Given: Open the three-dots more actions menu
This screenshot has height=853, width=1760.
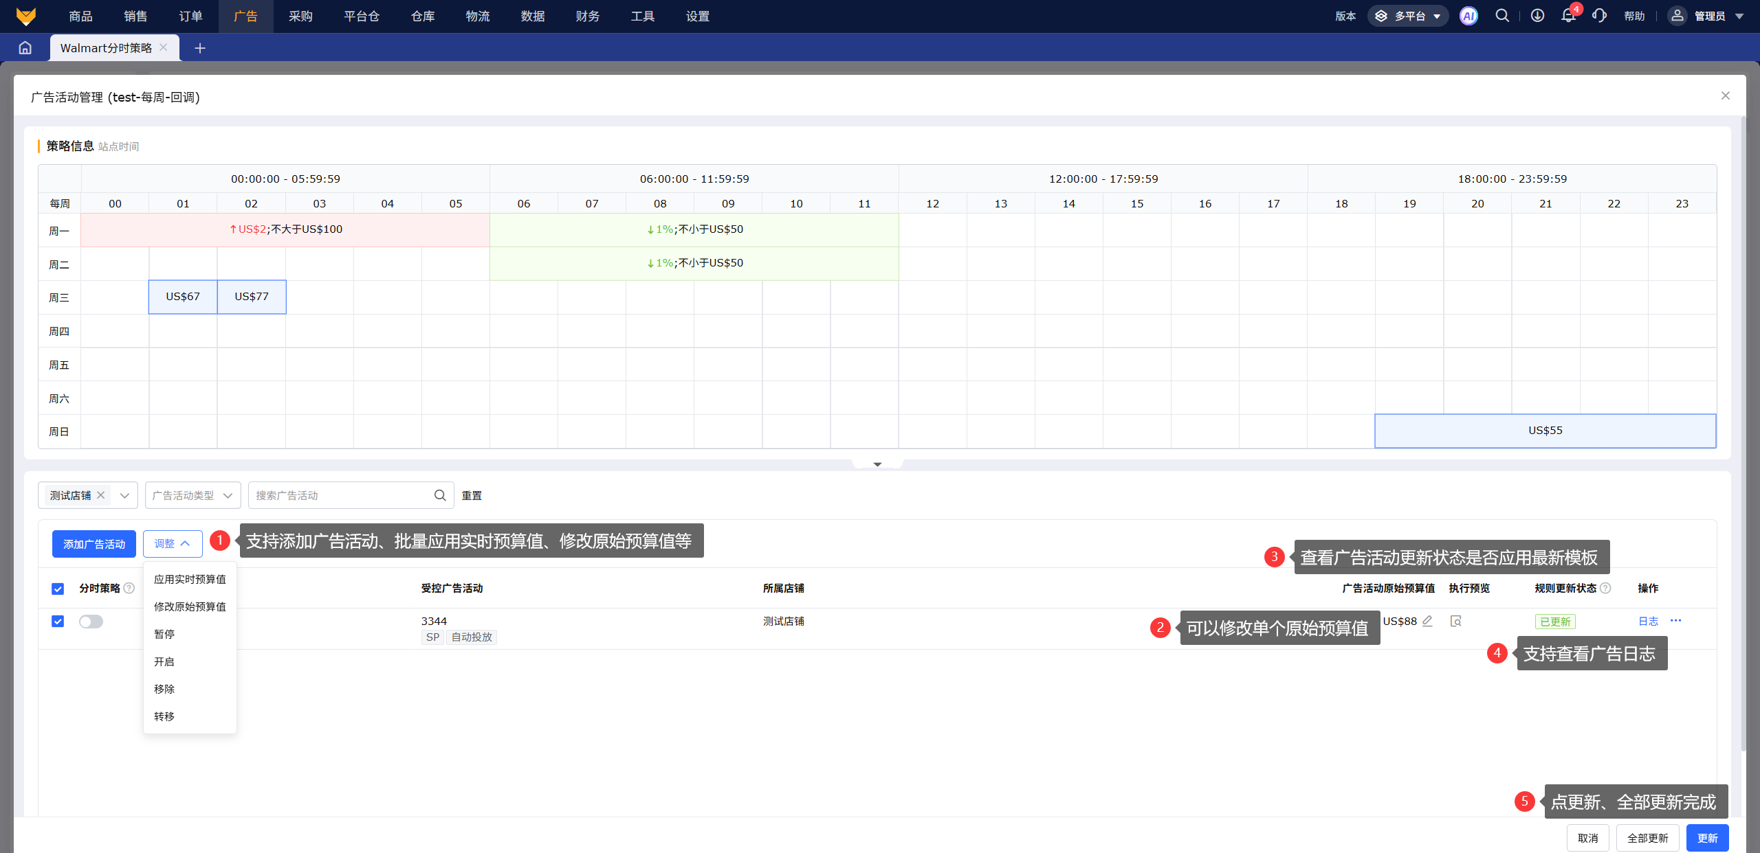Looking at the screenshot, I should (1675, 621).
